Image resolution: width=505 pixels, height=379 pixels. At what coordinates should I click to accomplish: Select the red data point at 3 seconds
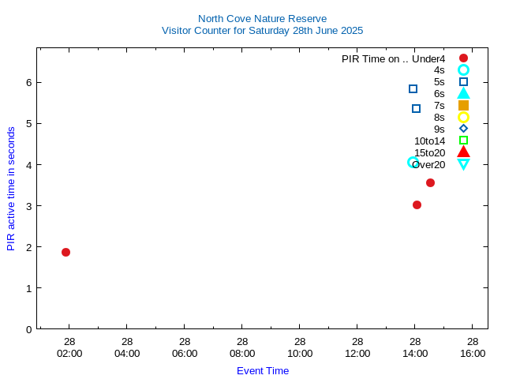(x=417, y=205)
